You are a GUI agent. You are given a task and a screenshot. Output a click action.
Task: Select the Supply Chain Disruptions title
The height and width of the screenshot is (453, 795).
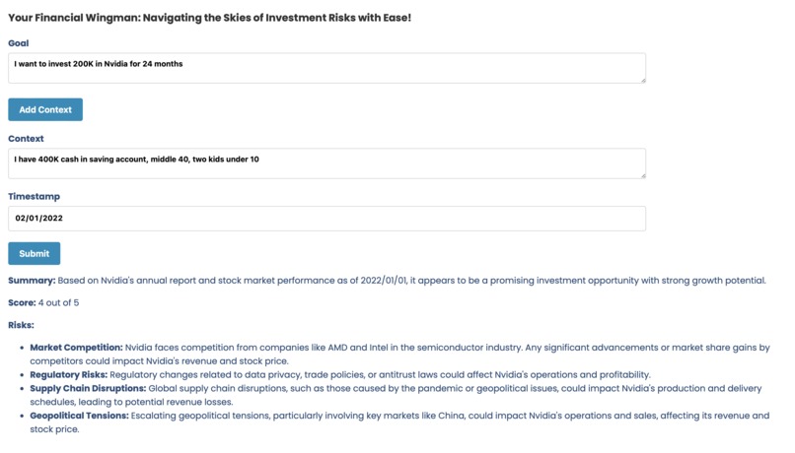click(x=88, y=388)
